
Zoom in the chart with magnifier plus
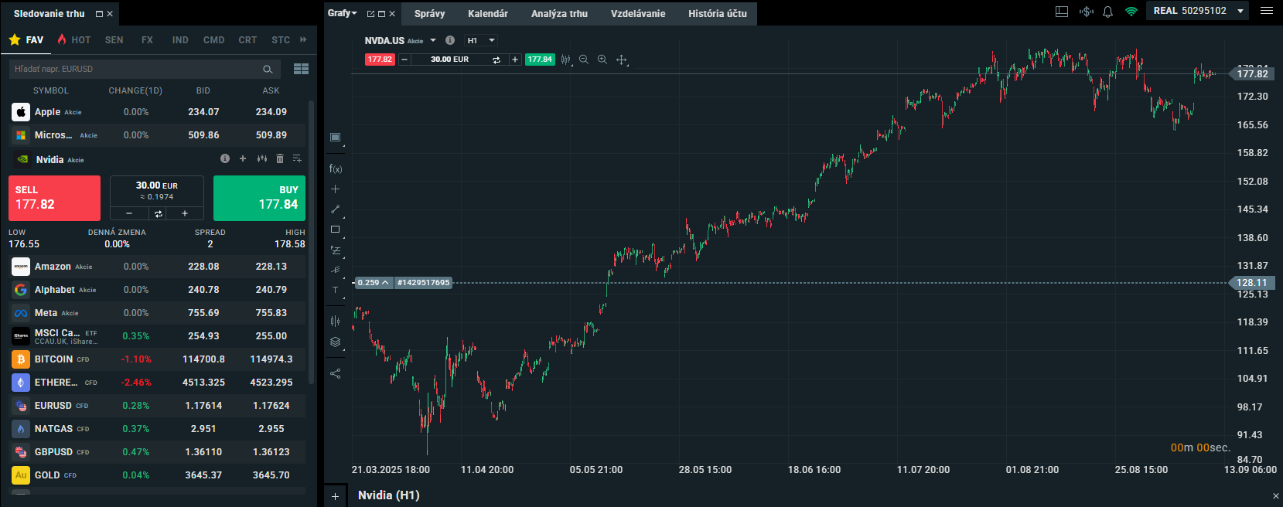(602, 60)
